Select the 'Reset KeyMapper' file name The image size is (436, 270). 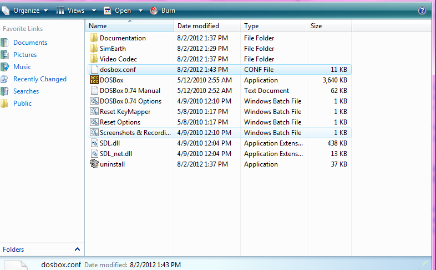pos(125,112)
